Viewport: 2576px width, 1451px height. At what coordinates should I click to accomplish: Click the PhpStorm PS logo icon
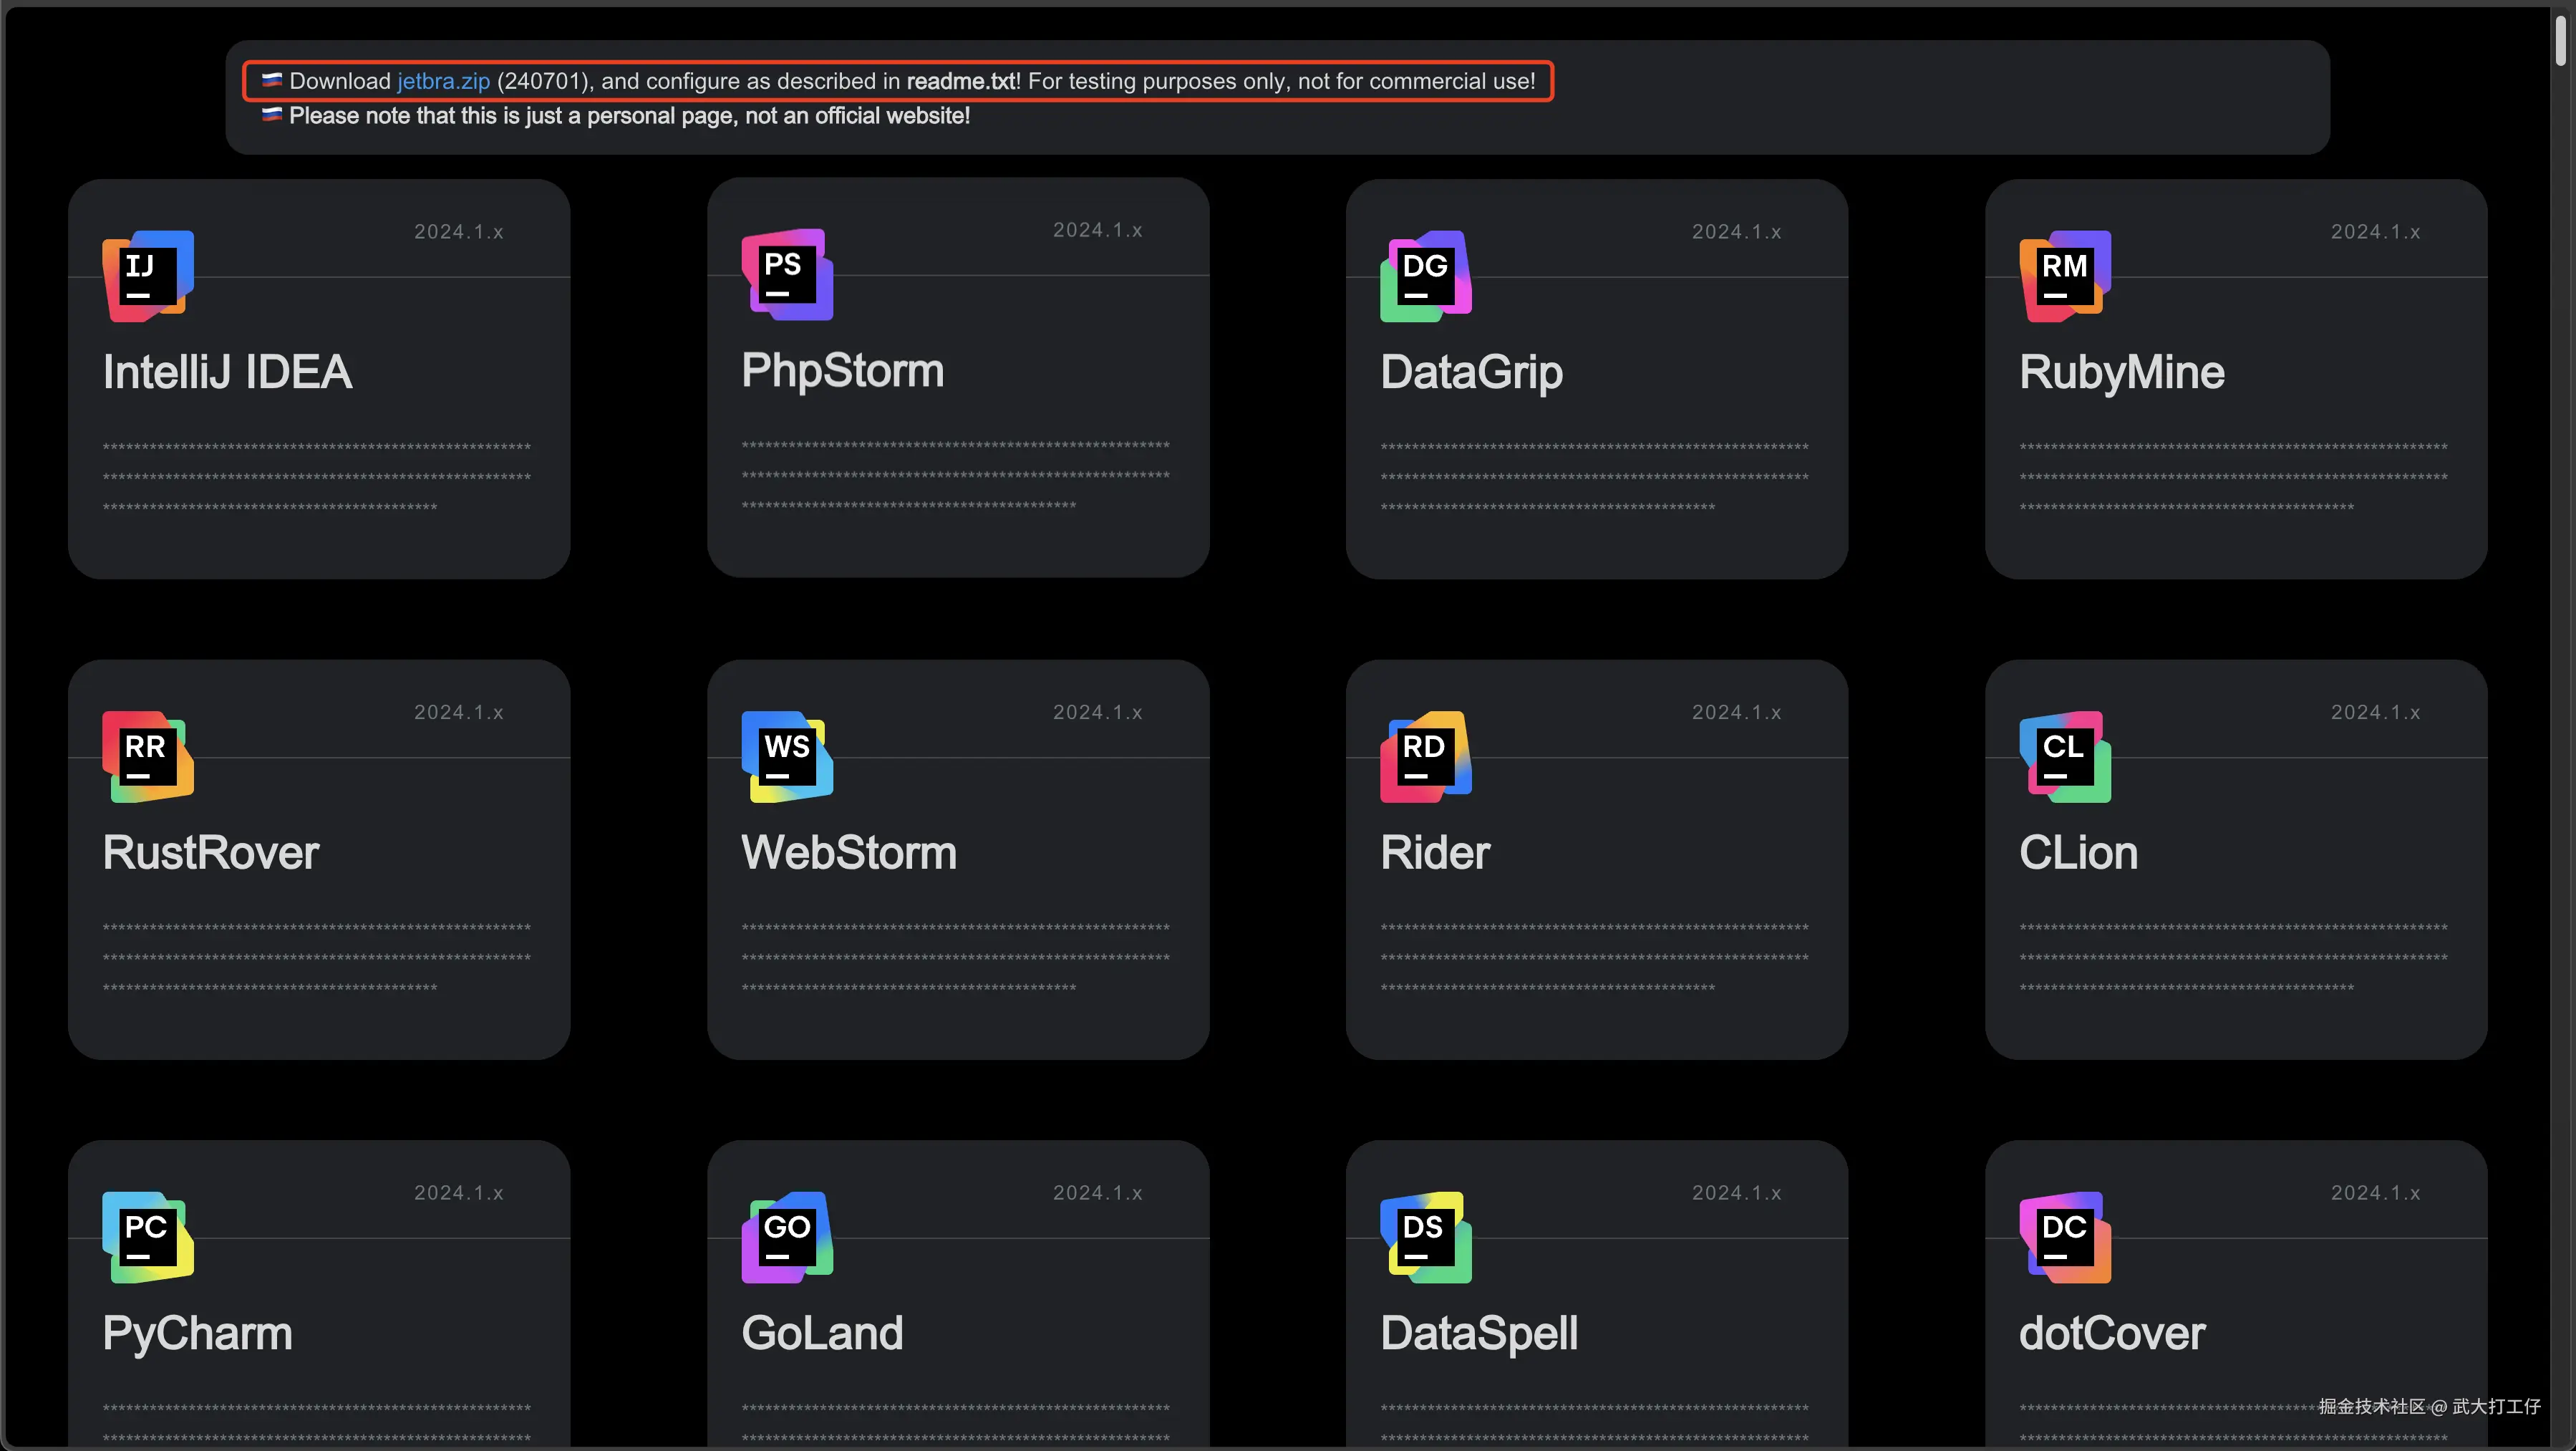(x=787, y=275)
